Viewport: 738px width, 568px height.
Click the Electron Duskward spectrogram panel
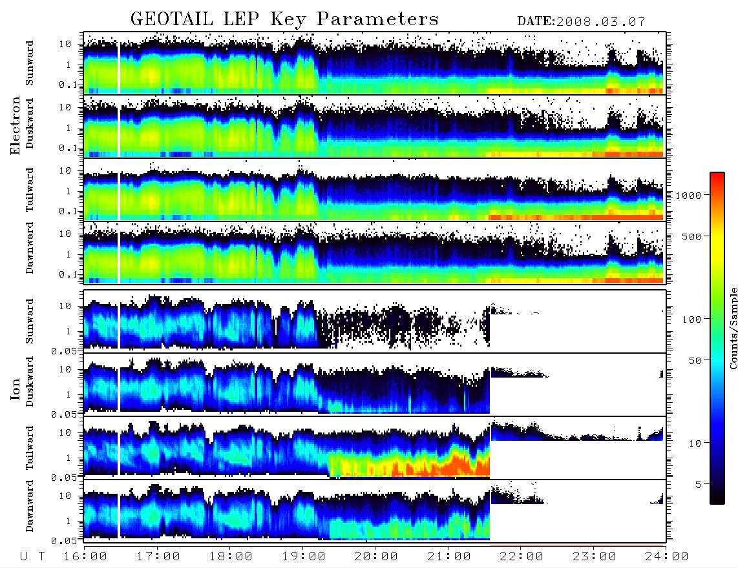coord(375,126)
